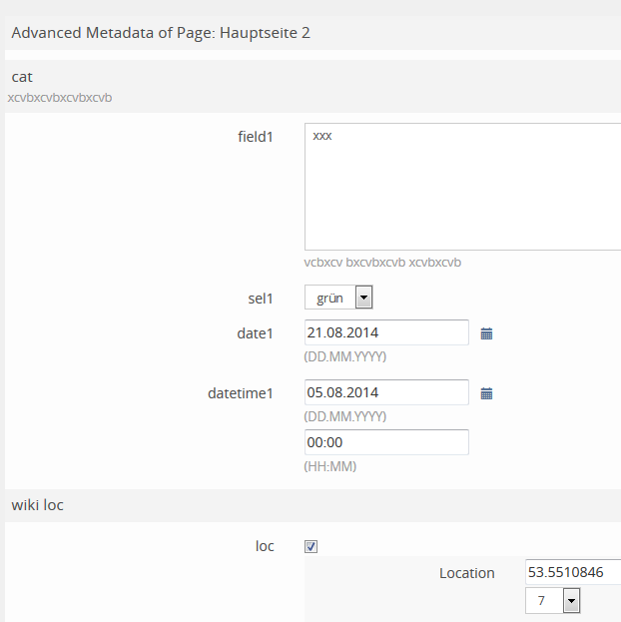Open the sel1 dropdown showing grün
This screenshot has width=621, height=622.
(338, 298)
